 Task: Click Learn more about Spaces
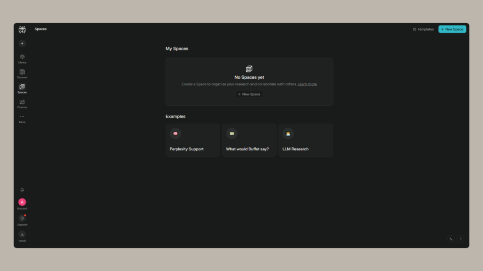point(307,84)
